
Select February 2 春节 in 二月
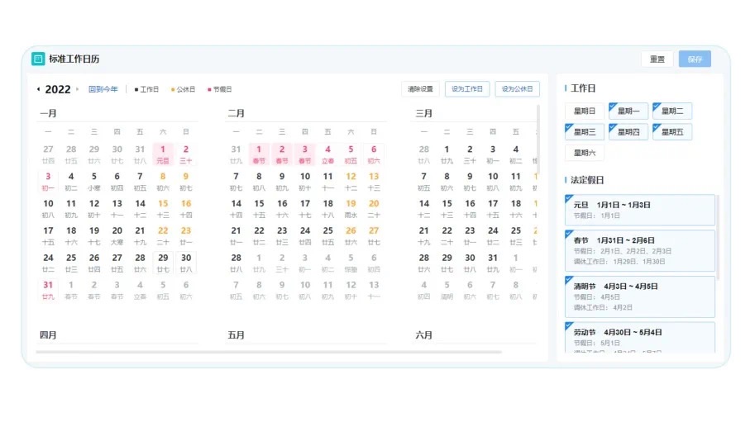(x=282, y=154)
